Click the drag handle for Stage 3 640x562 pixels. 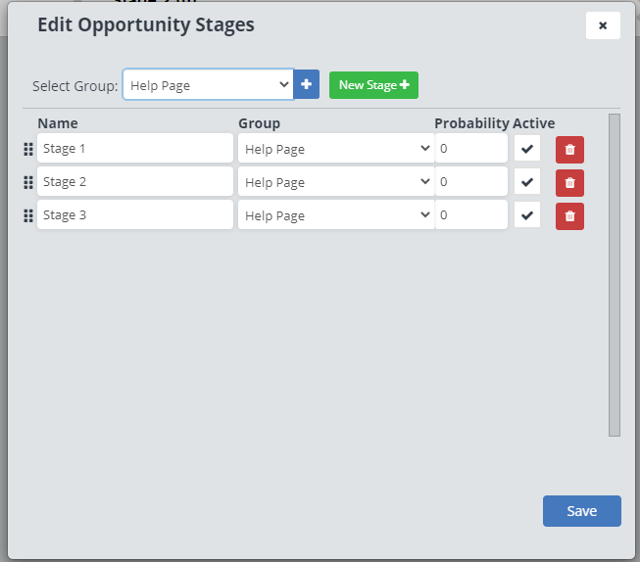[28, 216]
